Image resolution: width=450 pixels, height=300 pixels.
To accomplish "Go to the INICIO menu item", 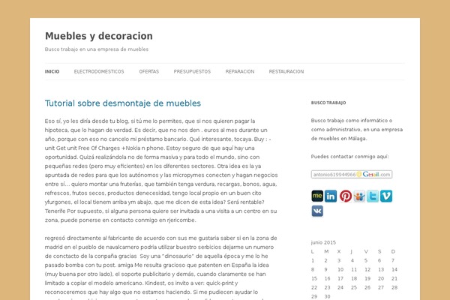I will (52, 71).
